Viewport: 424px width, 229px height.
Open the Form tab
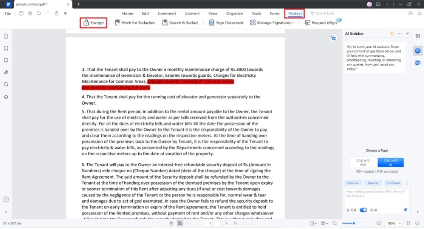(274, 13)
